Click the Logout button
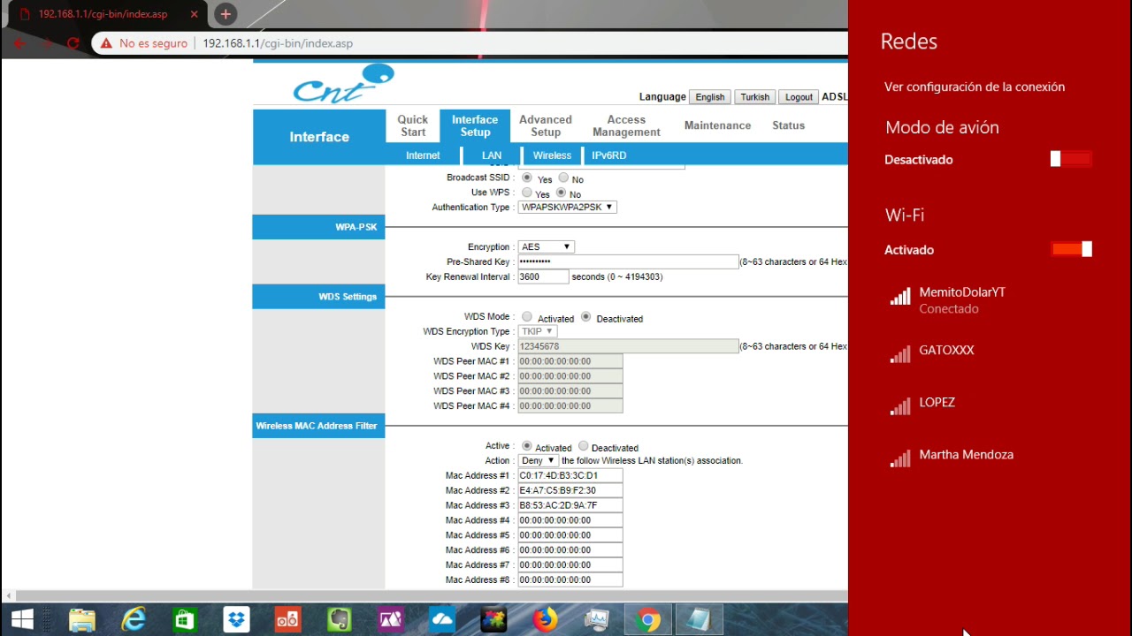Viewport: 1132px width, 636px height. (799, 97)
